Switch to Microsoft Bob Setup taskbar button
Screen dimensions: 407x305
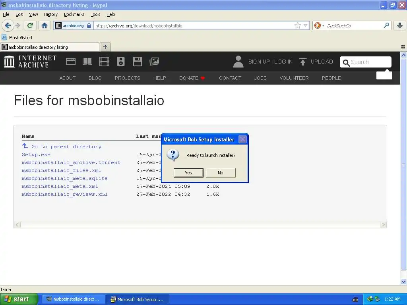[137, 299]
